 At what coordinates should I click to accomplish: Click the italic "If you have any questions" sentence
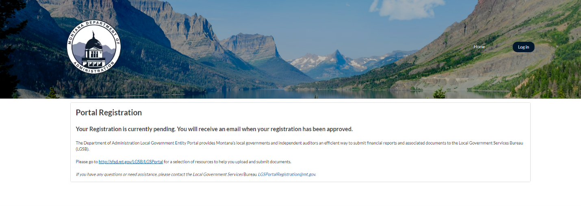(x=158, y=174)
